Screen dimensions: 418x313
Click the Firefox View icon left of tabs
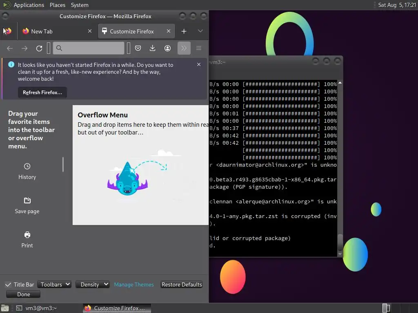(x=7, y=31)
